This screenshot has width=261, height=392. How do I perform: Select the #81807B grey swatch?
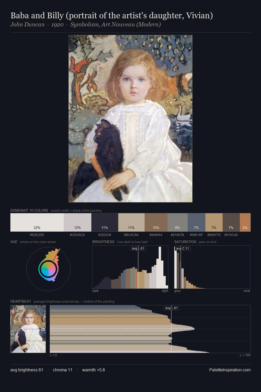click(177, 222)
